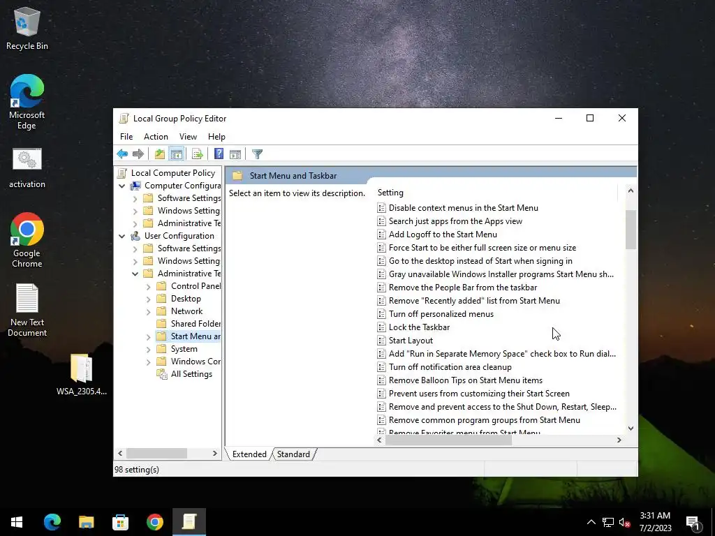Expand the Control Panel tree node

pos(148,287)
